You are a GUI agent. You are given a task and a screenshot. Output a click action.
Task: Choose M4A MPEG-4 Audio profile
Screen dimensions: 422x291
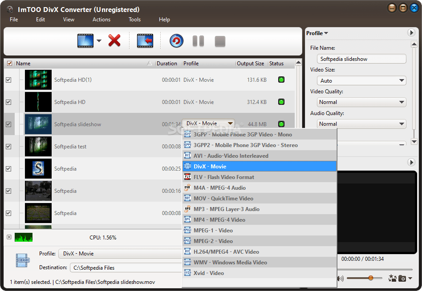[x=260, y=188]
